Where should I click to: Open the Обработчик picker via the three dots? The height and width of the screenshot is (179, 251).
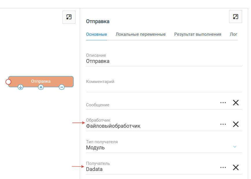[223, 124]
